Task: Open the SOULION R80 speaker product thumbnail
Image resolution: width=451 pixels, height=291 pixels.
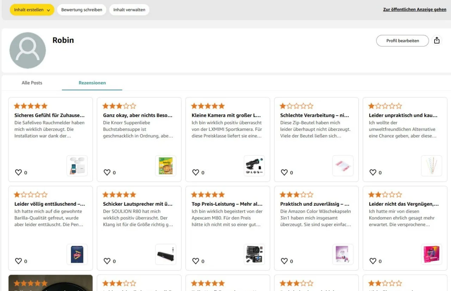Action: click(x=166, y=254)
